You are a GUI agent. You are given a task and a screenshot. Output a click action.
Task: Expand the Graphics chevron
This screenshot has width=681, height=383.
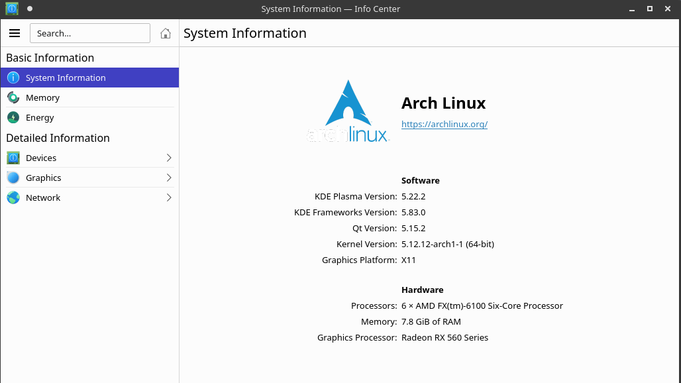click(x=169, y=178)
